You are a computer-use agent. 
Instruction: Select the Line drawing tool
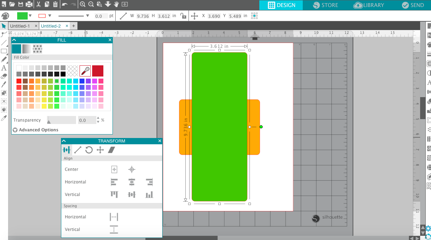click(x=4, y=43)
